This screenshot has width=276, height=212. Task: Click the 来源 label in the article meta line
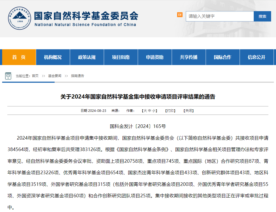[x=115, y=111]
